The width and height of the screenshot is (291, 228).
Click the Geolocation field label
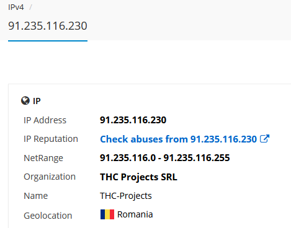[48, 216]
